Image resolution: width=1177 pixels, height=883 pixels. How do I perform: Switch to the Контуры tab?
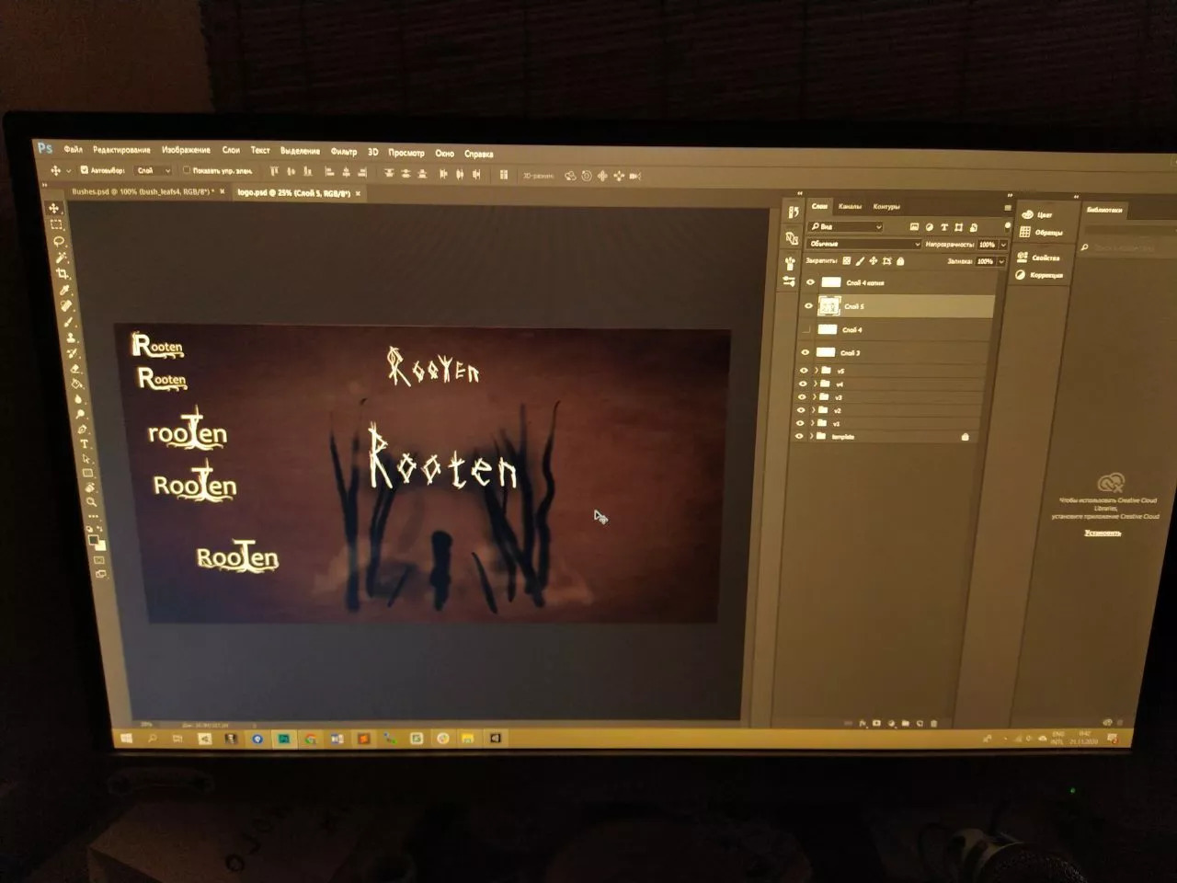pyautogui.click(x=886, y=207)
